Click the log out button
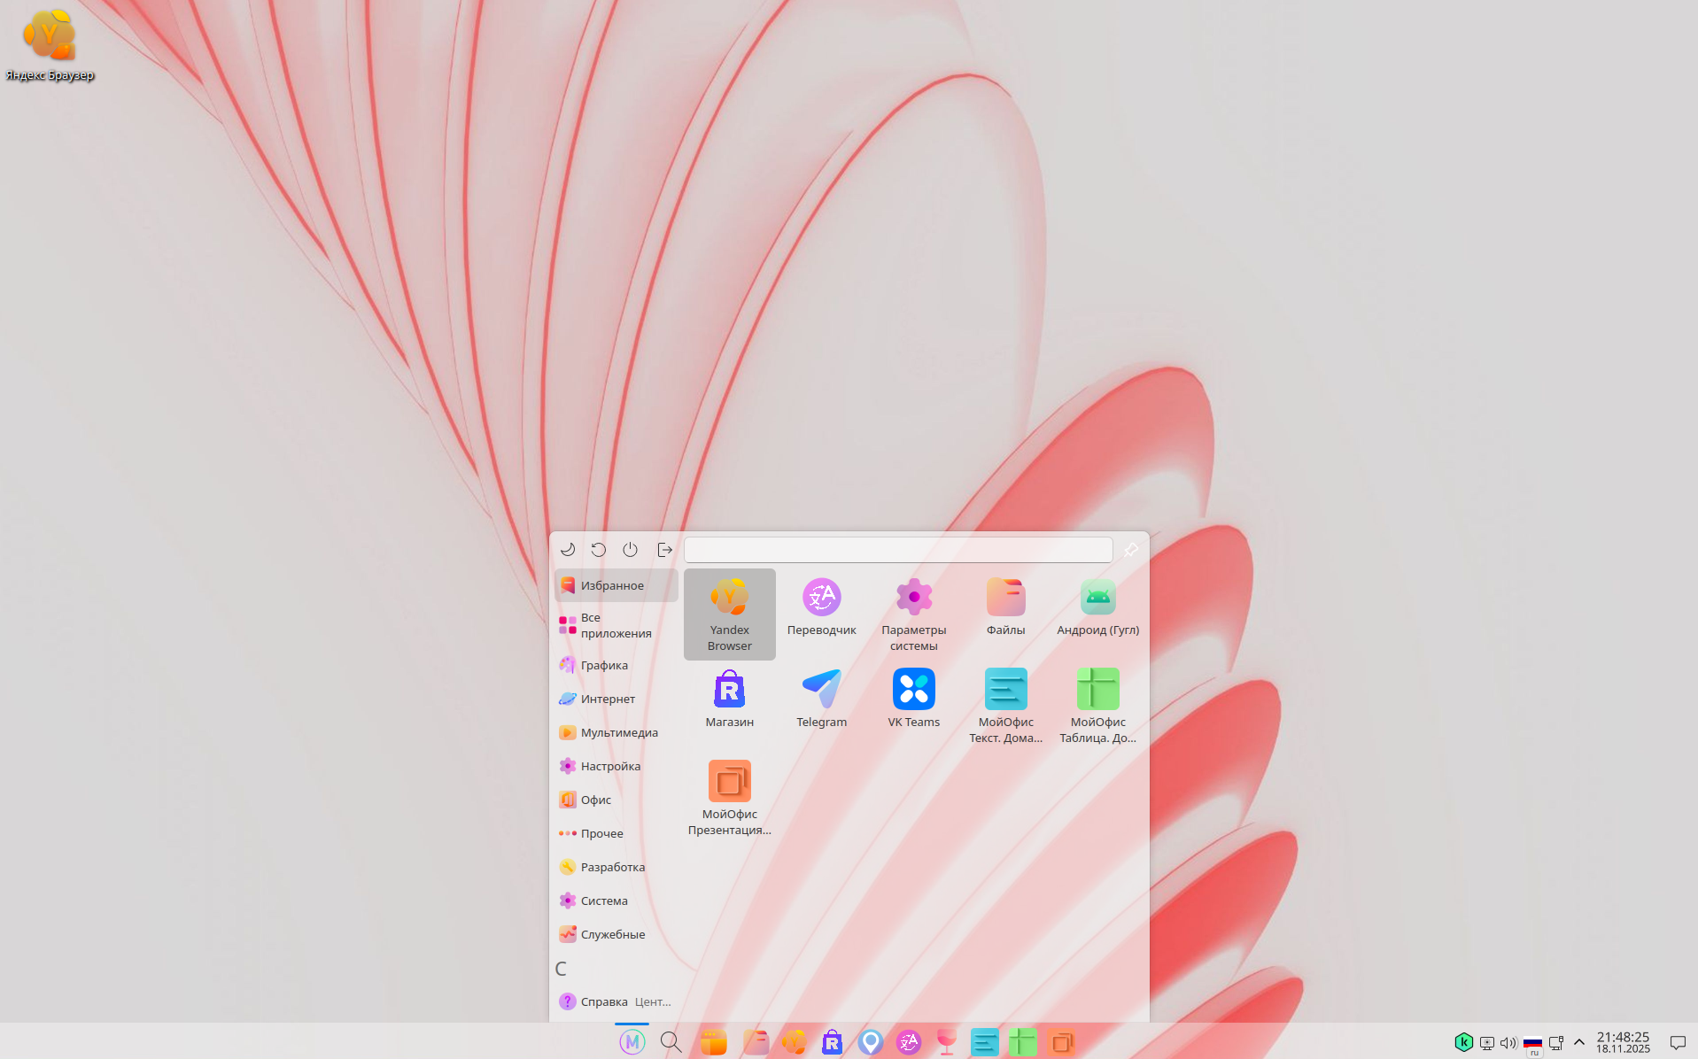The width and height of the screenshot is (1698, 1059). click(664, 550)
